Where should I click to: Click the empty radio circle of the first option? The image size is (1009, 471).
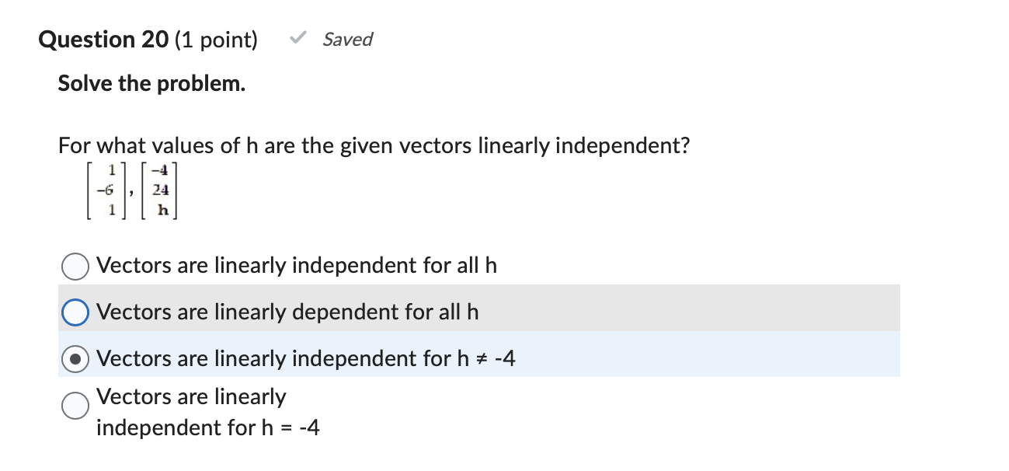point(75,266)
